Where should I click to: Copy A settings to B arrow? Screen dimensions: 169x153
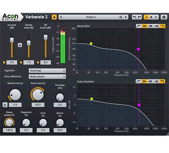pos(151,17)
